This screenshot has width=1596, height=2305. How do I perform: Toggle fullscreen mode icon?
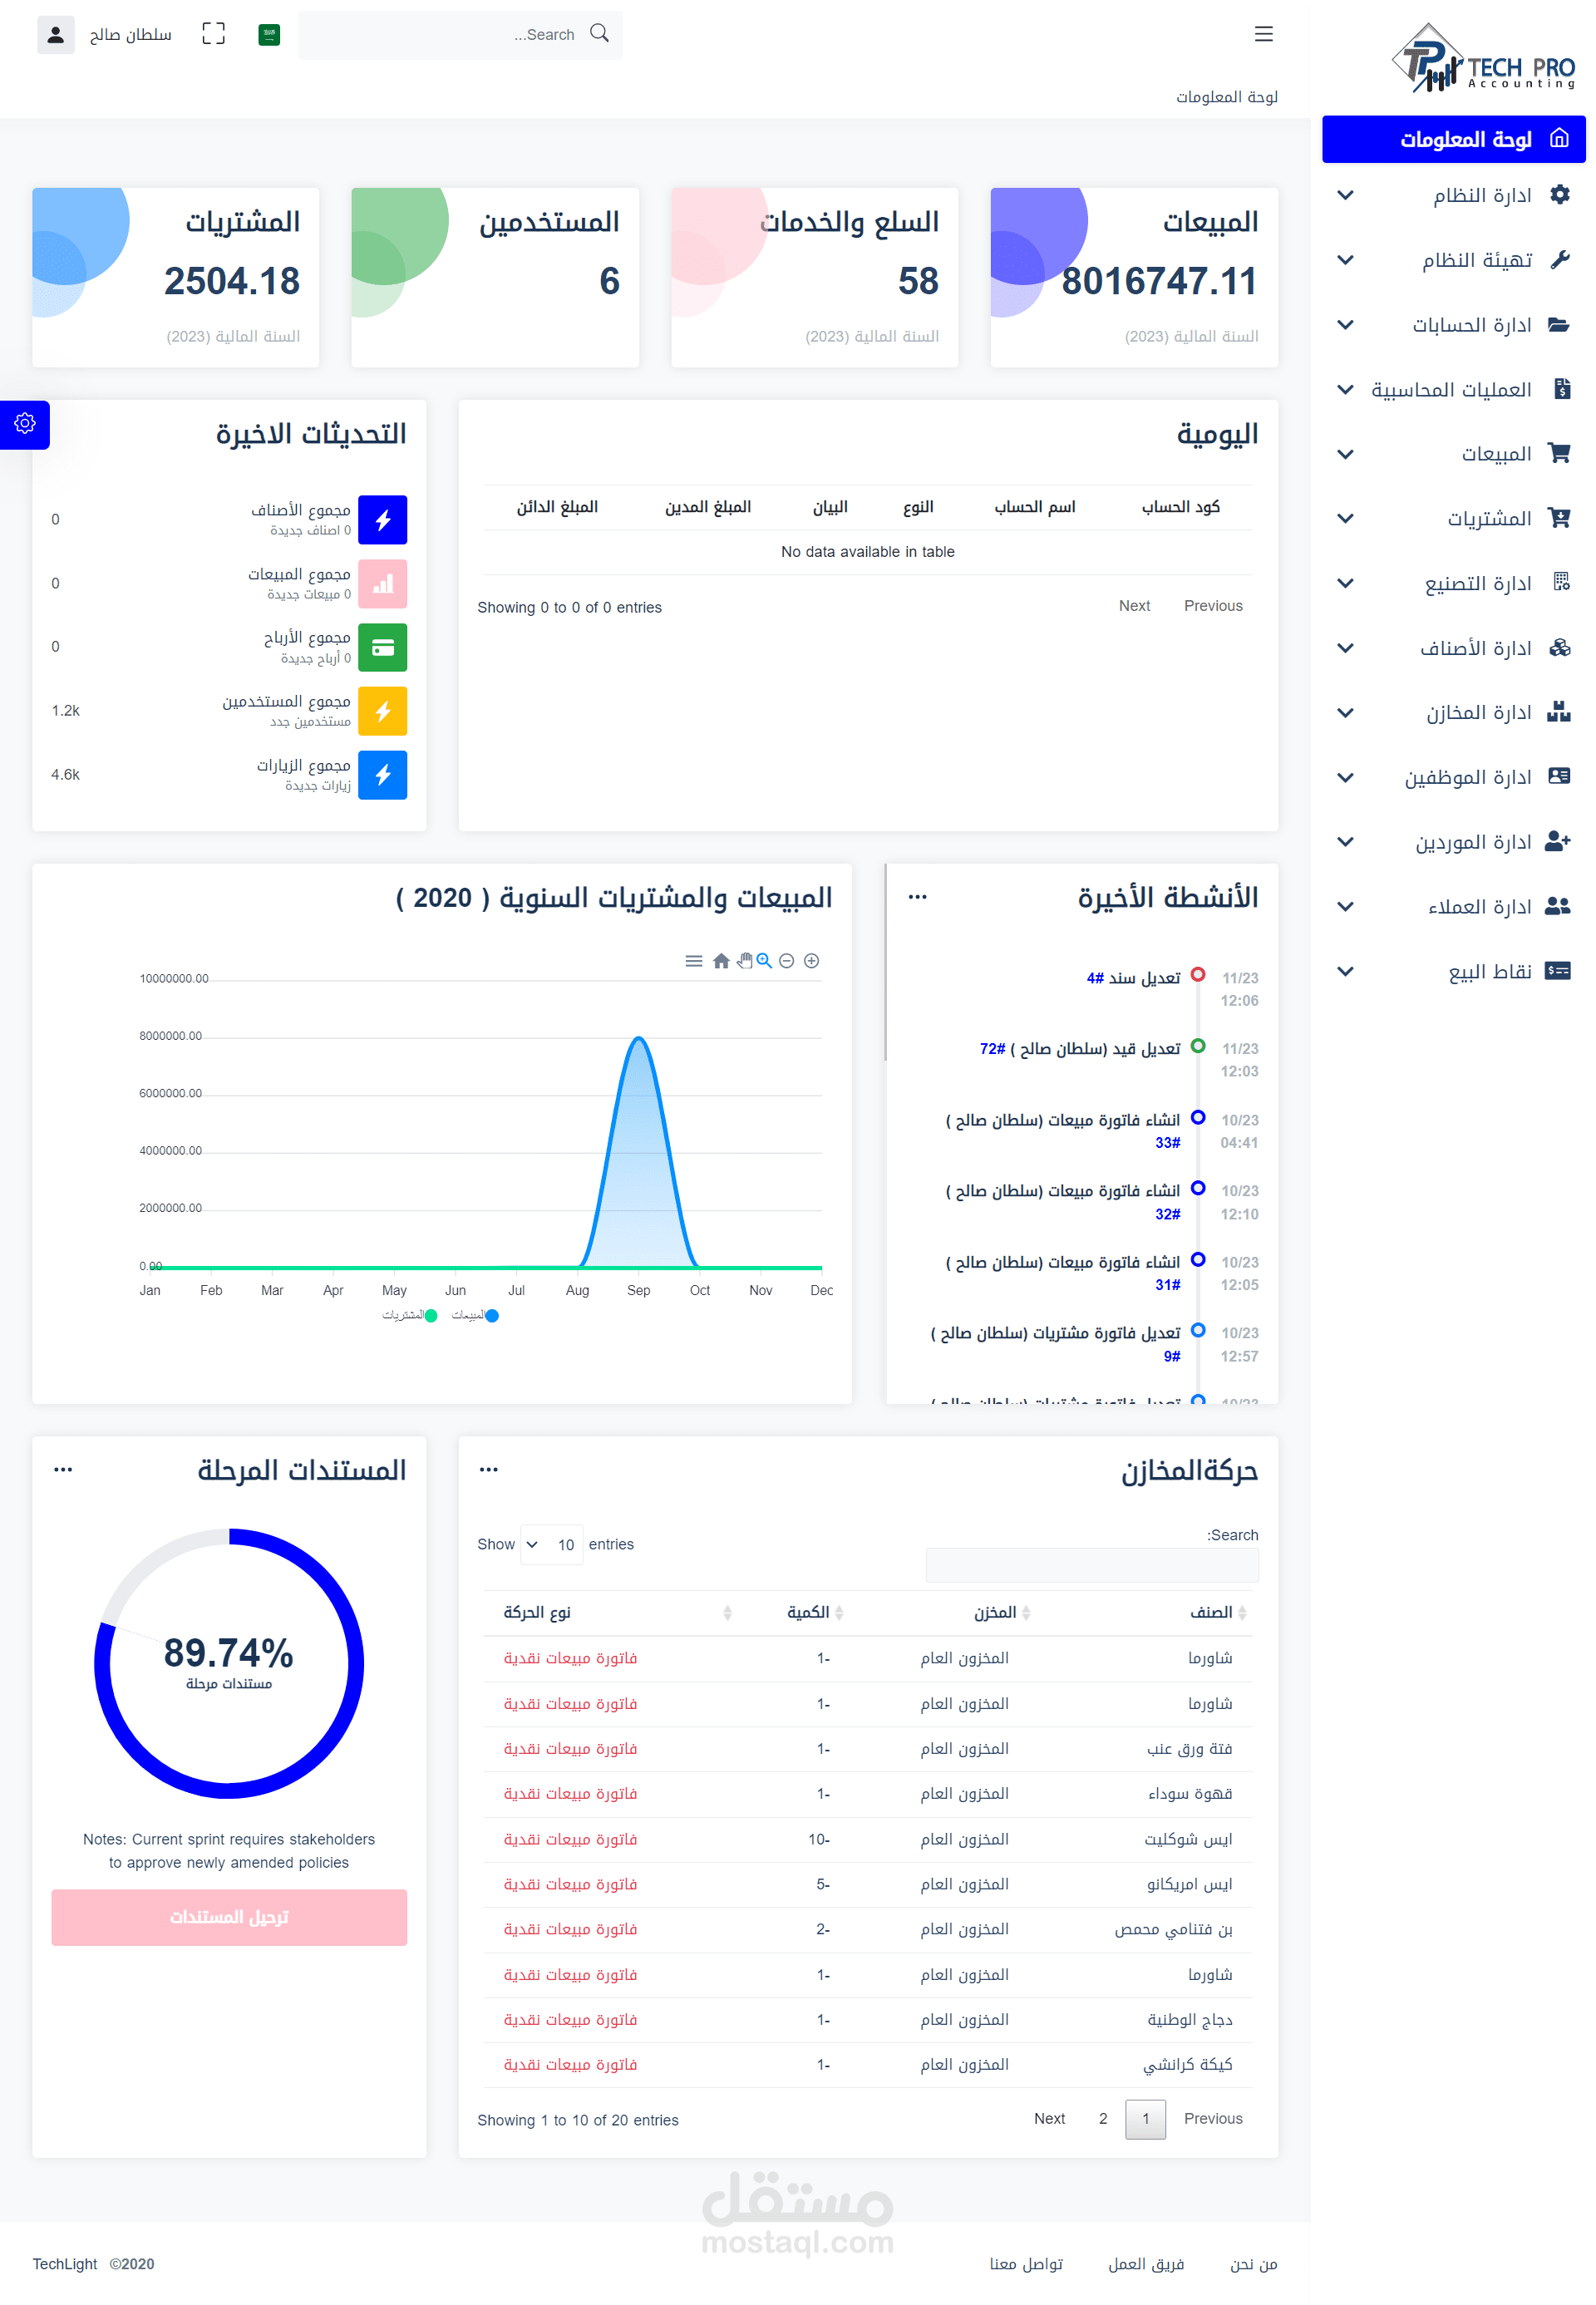point(213,34)
